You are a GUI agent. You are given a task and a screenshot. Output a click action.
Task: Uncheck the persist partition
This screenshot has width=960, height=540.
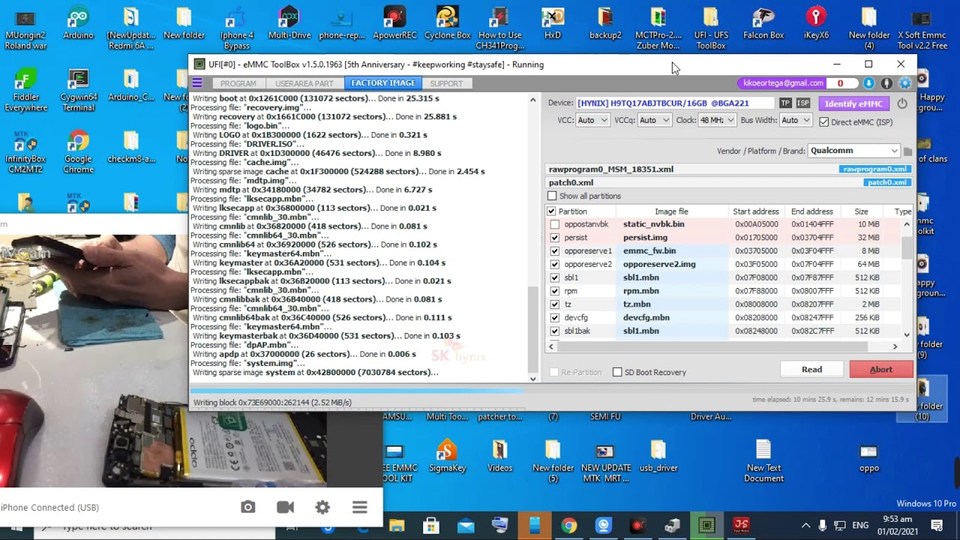click(x=554, y=238)
